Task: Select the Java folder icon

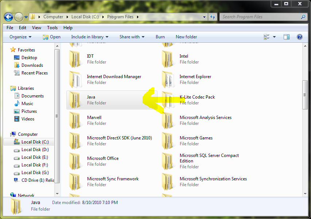Action: tap(75, 100)
